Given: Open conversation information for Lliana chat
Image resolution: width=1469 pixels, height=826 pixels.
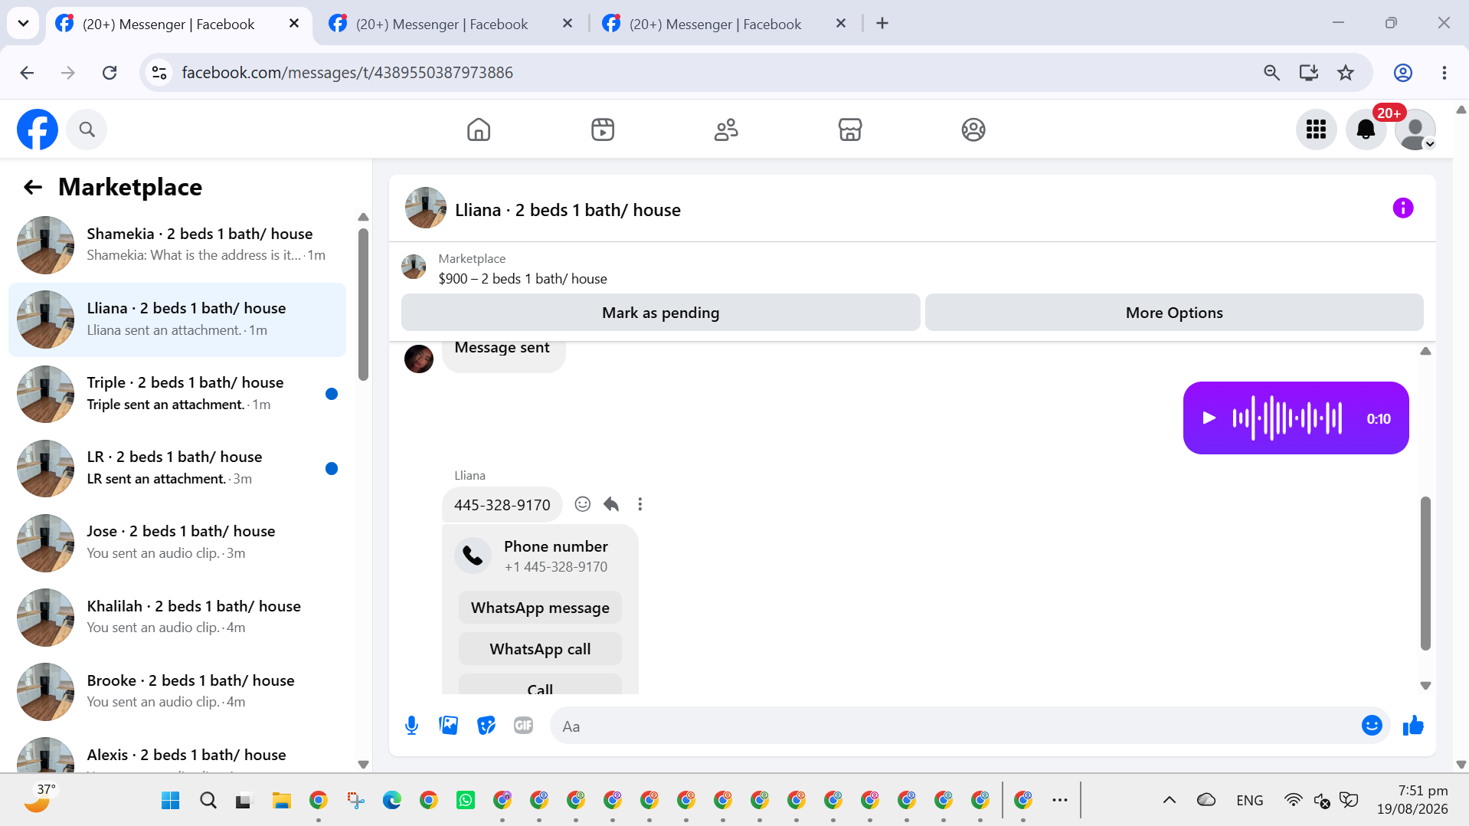Looking at the screenshot, I should (1402, 208).
